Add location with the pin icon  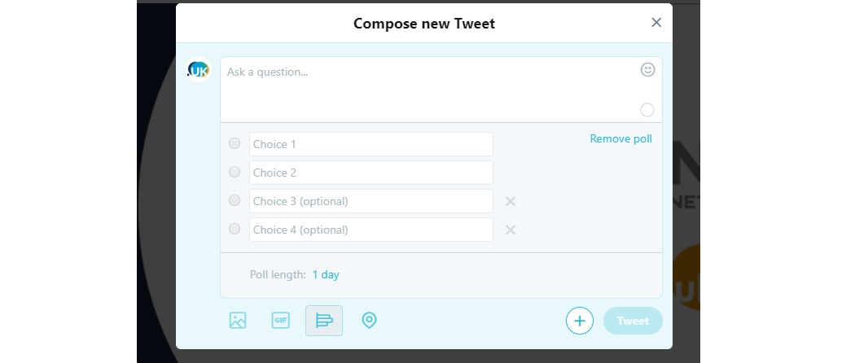pyautogui.click(x=369, y=320)
